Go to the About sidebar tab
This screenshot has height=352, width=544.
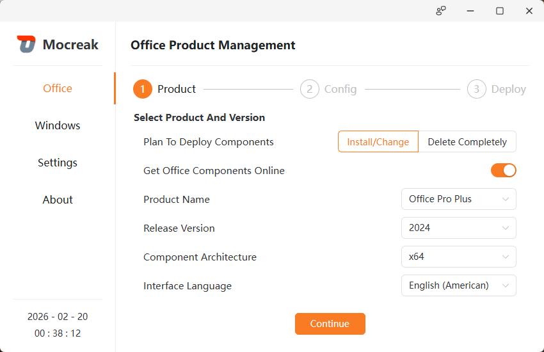point(58,200)
